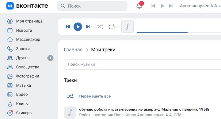Open now-playing title Апполинарьев А.А in header
The image size is (221, 119).
[200, 6]
